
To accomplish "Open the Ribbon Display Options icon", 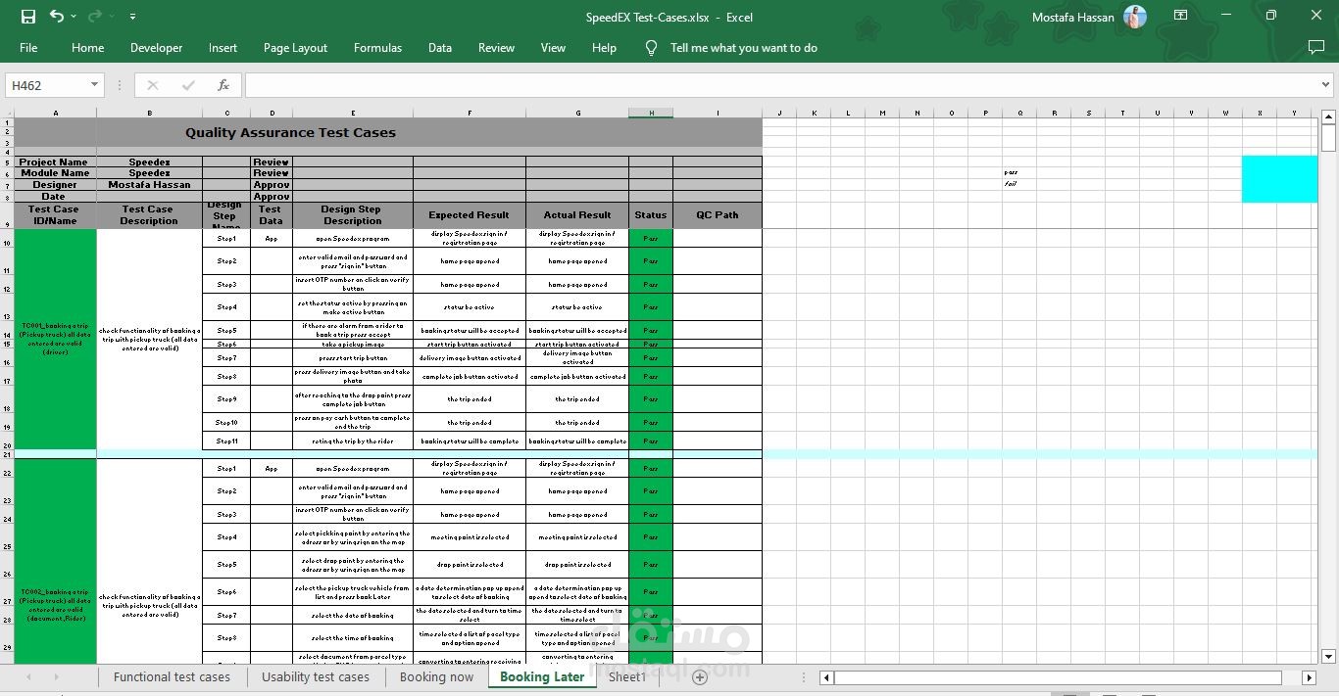I will [x=1181, y=16].
